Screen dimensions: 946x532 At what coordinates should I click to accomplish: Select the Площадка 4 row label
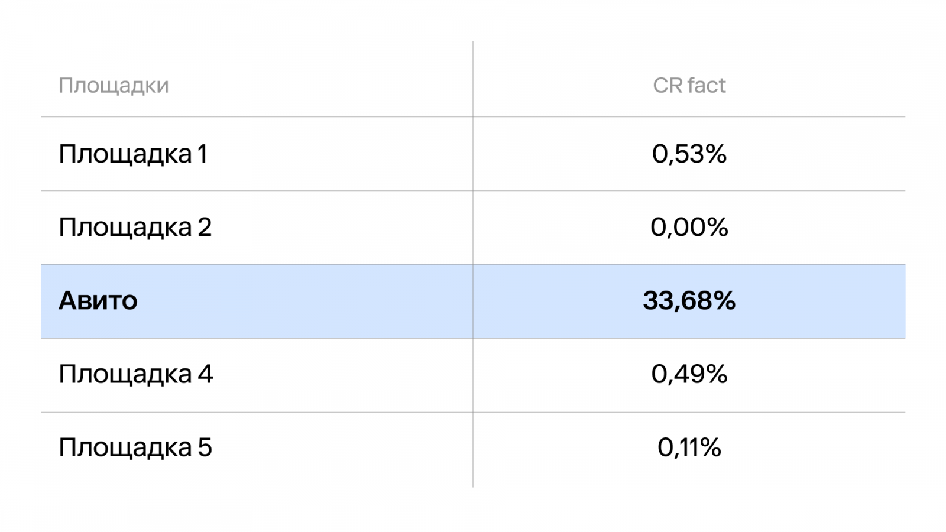(135, 374)
